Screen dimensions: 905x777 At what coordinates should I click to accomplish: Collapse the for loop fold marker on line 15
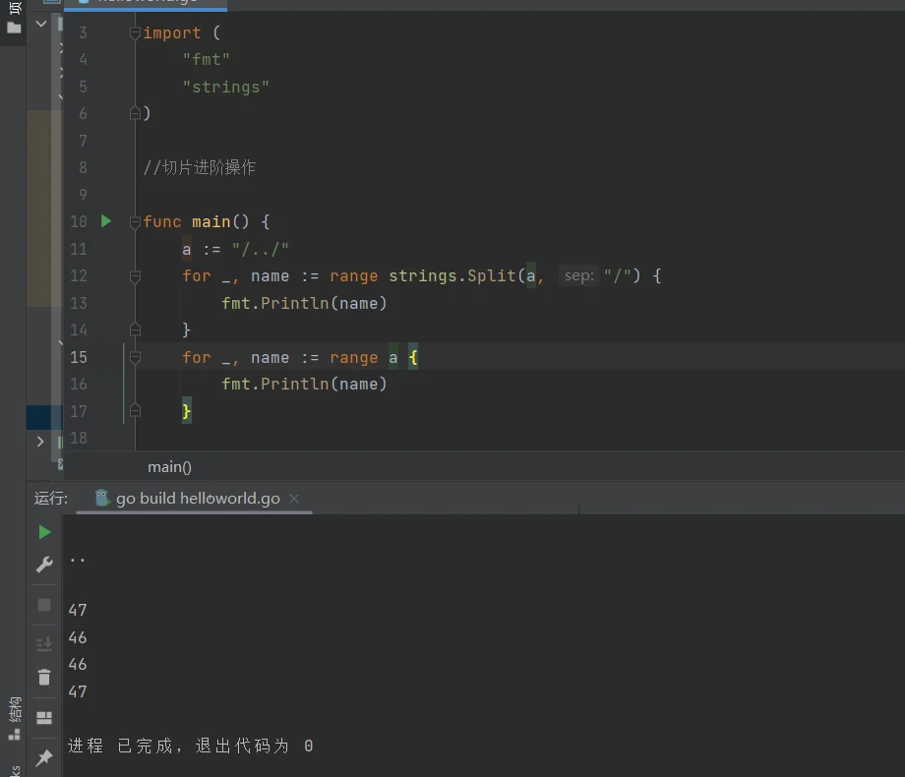[x=135, y=357]
